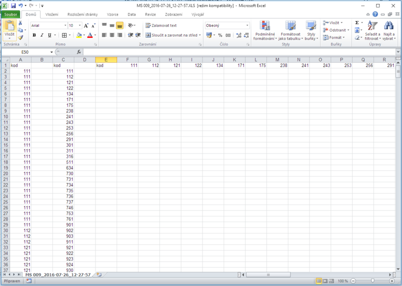Open the Soubor tab
This screenshot has width=402, height=286.
11,15
